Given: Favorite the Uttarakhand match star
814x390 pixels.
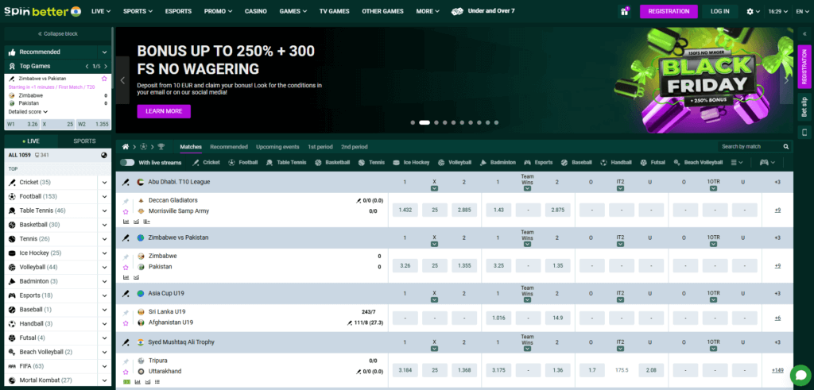Looking at the screenshot, I should (126, 372).
